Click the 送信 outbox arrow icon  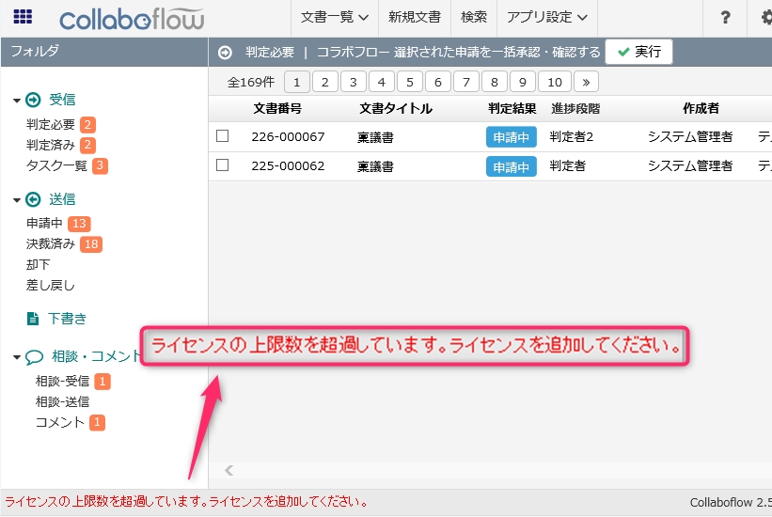pos(33,199)
